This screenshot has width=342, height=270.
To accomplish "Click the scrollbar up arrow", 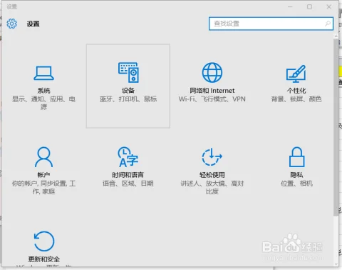I will (336, 36).
